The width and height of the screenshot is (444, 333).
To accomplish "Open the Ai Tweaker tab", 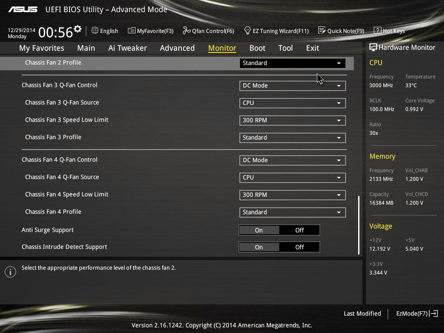I will point(127,48).
